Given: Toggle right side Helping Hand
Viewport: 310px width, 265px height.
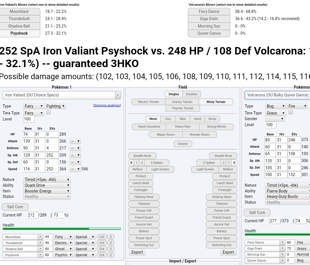Looking at the screenshot, I should [x=222, y=197].
